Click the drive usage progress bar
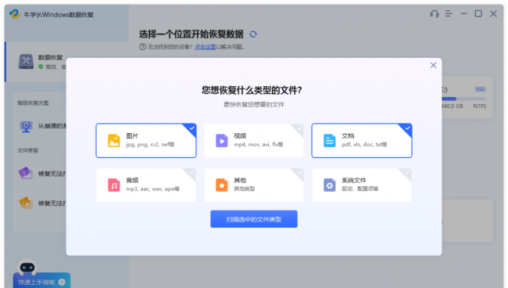Image resolution: width=508 pixels, height=288 pixels. click(x=463, y=99)
